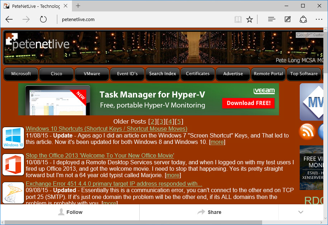This screenshot has width=328, height=225.
Task: Make a Web Note with pen icon
Action: pyautogui.click(x=288, y=19)
